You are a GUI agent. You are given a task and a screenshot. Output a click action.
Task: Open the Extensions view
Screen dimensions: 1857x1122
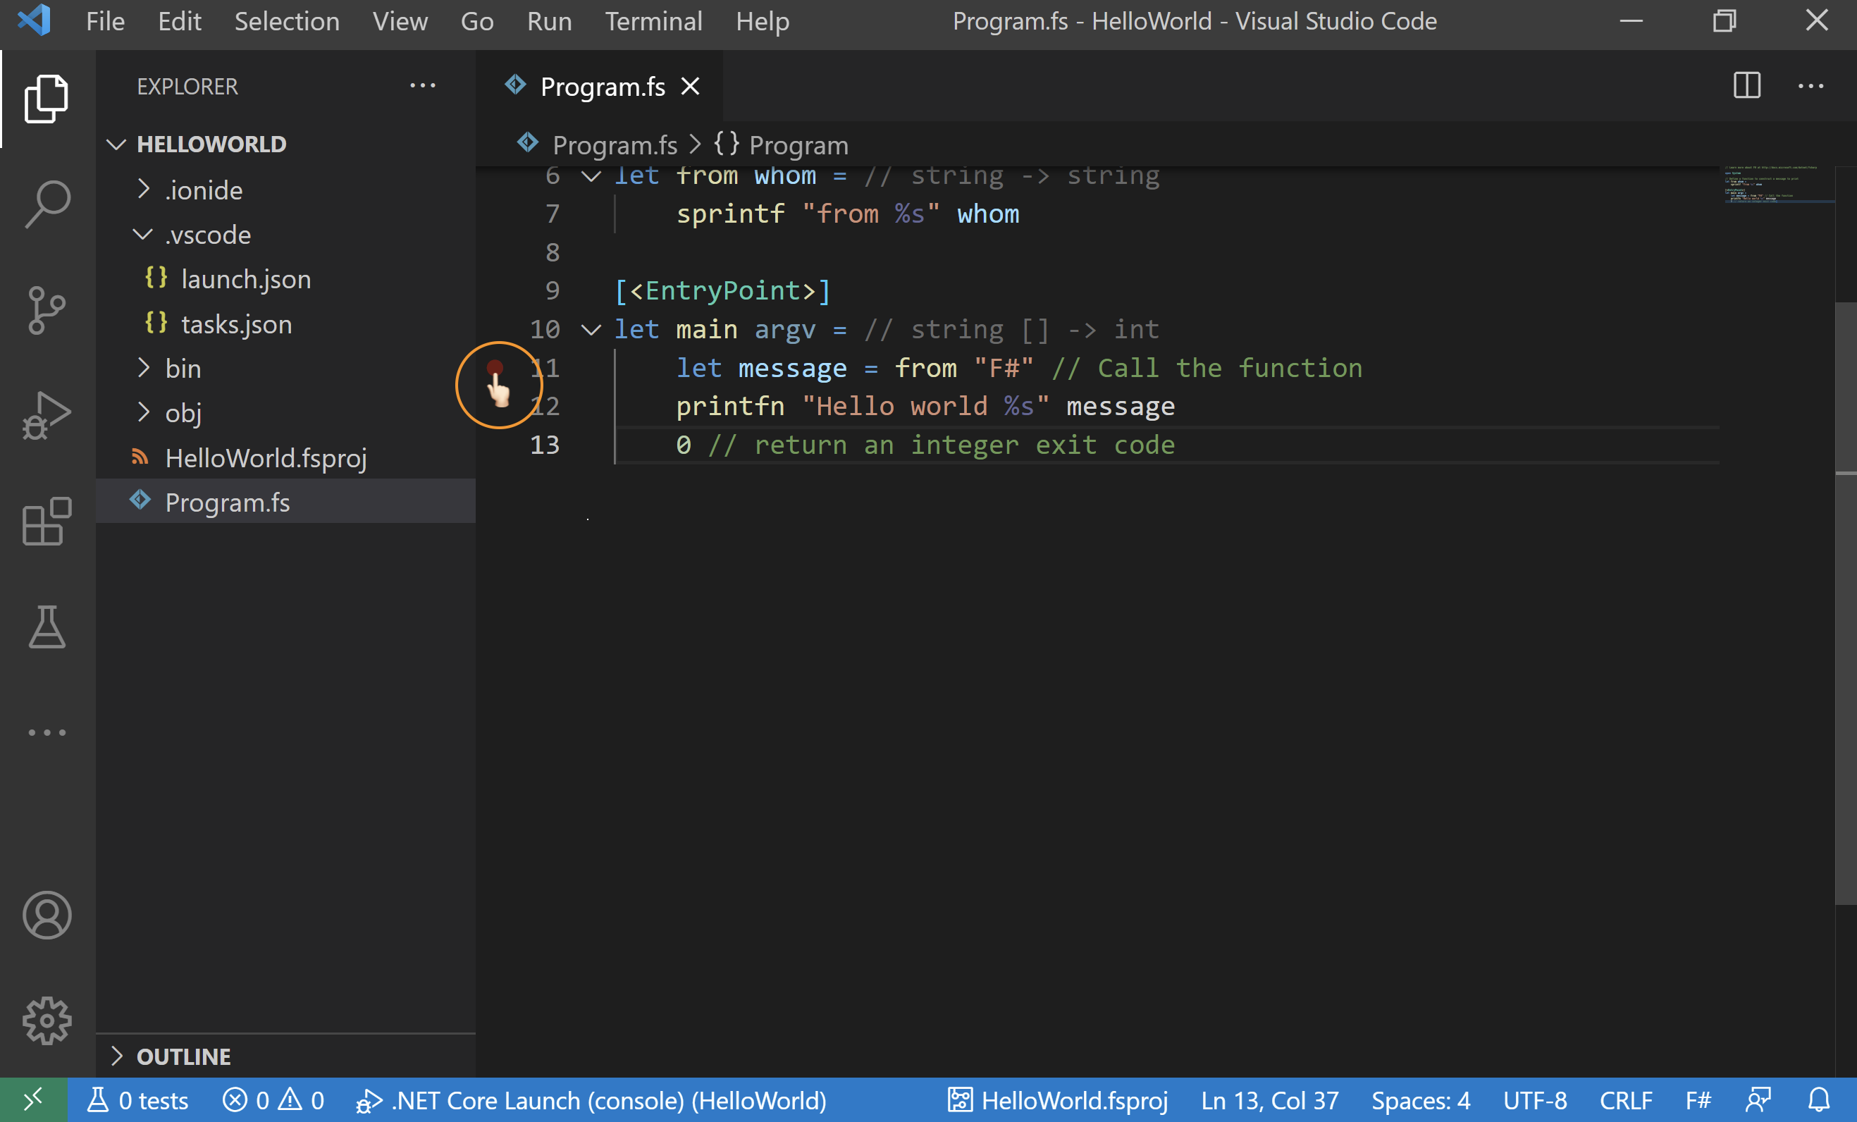click(x=47, y=521)
